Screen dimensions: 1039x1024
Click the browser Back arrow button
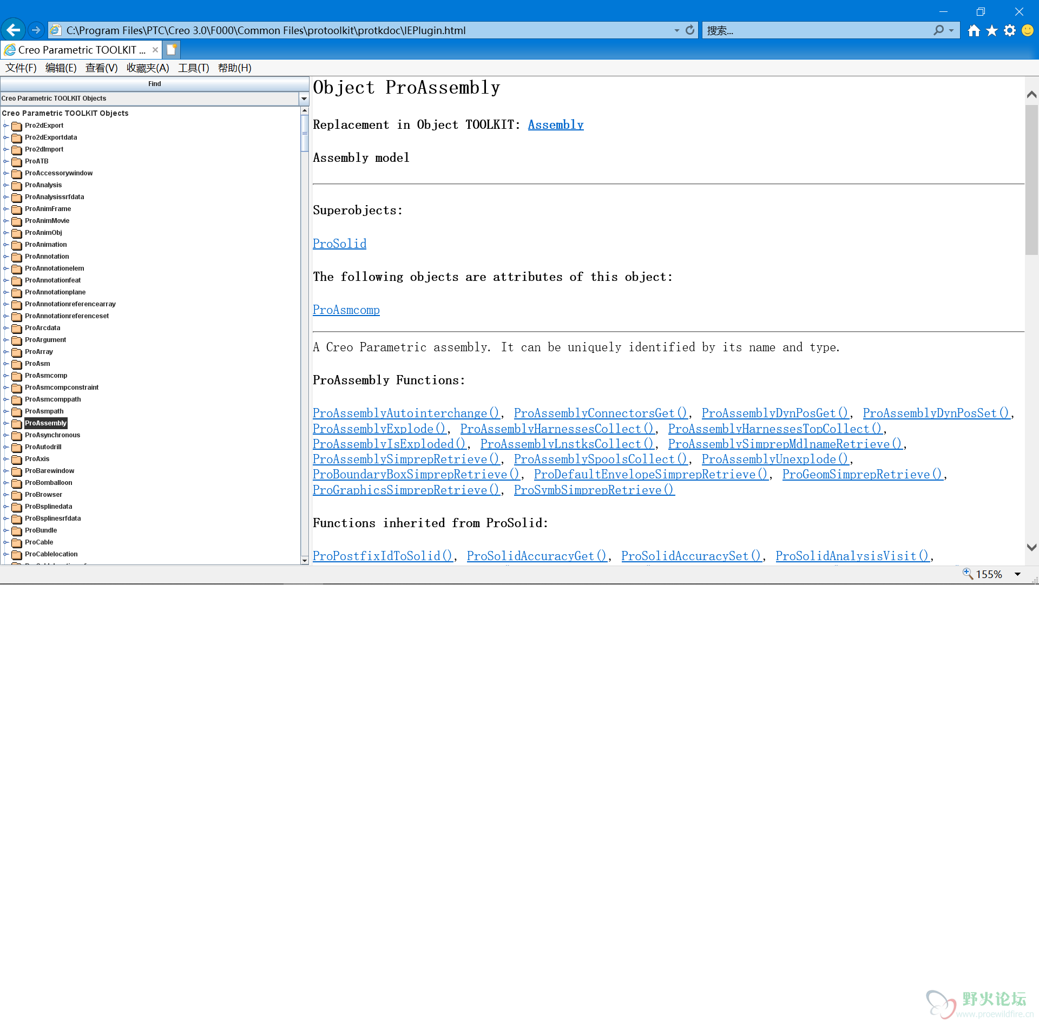[x=13, y=30]
